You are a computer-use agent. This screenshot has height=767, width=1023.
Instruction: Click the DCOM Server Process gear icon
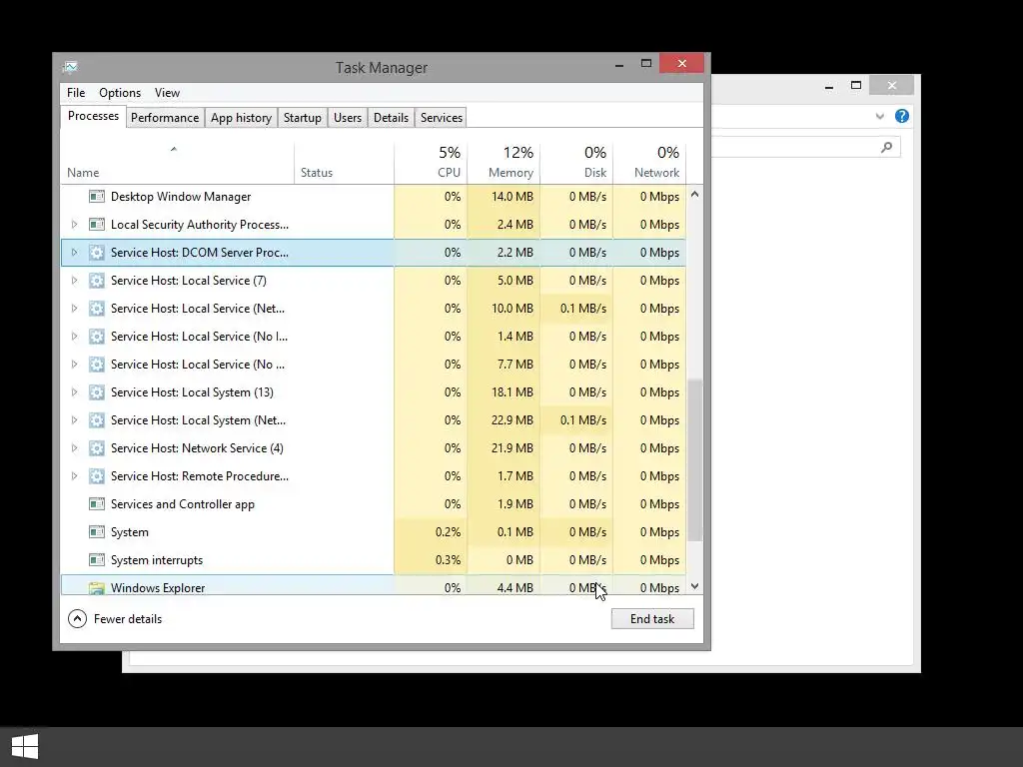coord(97,253)
